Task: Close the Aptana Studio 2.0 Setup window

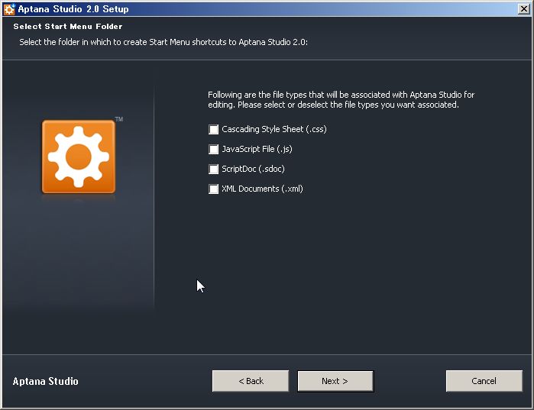Action: 524,9
